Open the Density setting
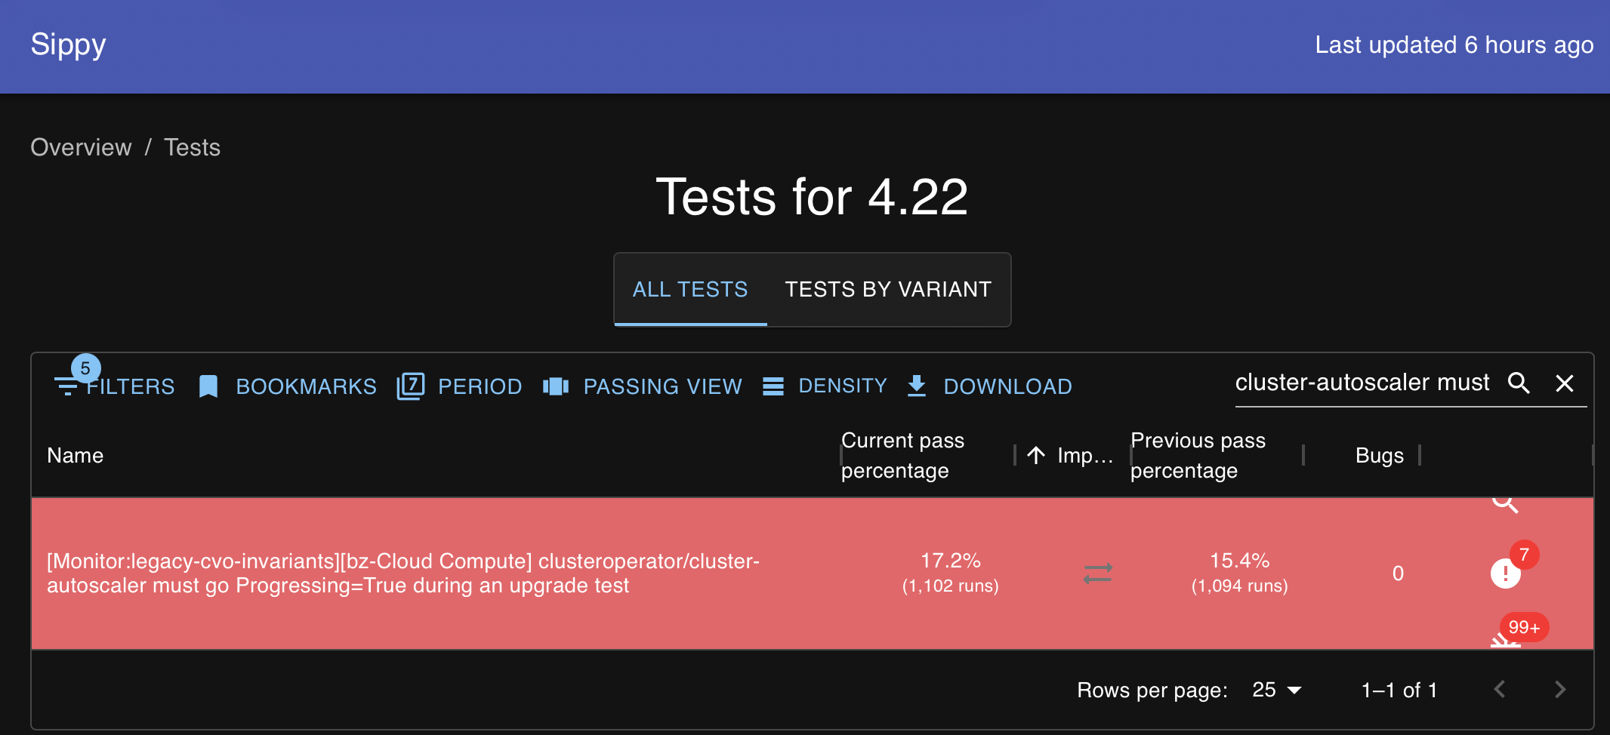1610x735 pixels. [x=825, y=386]
